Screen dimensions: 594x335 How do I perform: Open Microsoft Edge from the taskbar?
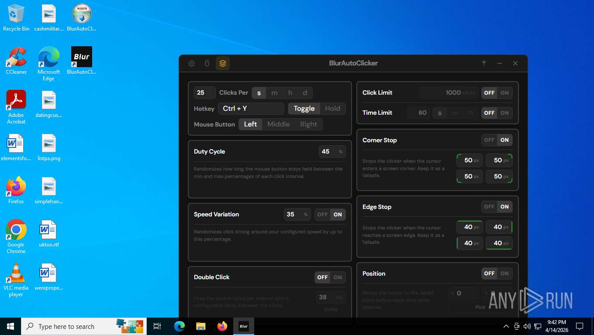(180, 326)
